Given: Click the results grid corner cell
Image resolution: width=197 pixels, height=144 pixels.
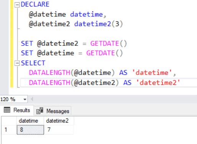Looking at the screenshot, I should [9, 121].
